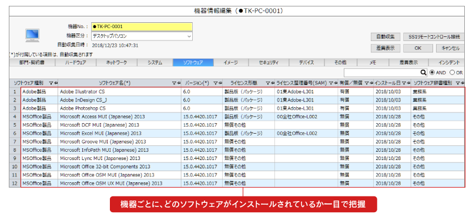476x221 pixels.
Task: Select the OR radio button
Action: (452, 73)
